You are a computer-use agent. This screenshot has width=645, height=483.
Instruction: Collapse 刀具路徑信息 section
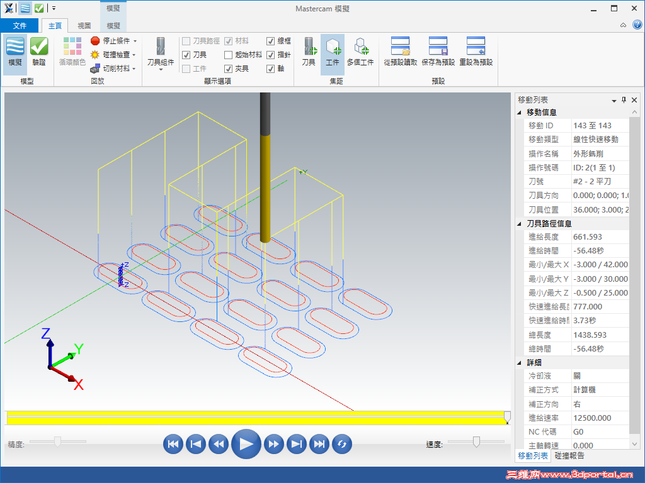pyautogui.click(x=519, y=223)
